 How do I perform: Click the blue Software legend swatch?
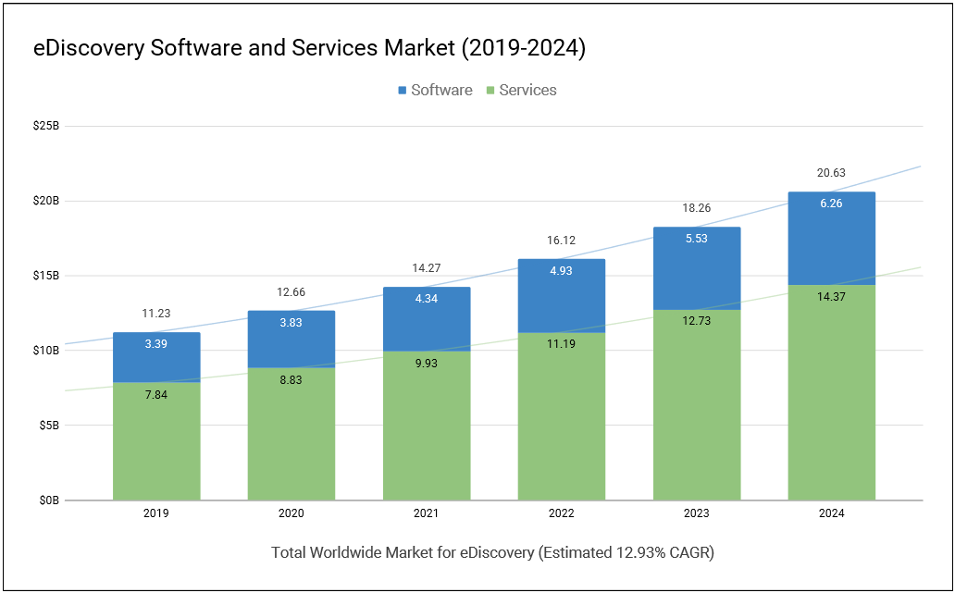pos(402,90)
